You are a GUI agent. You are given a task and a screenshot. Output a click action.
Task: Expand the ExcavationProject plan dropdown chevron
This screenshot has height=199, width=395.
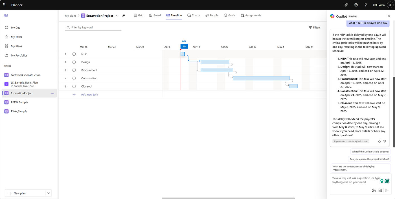point(117,16)
